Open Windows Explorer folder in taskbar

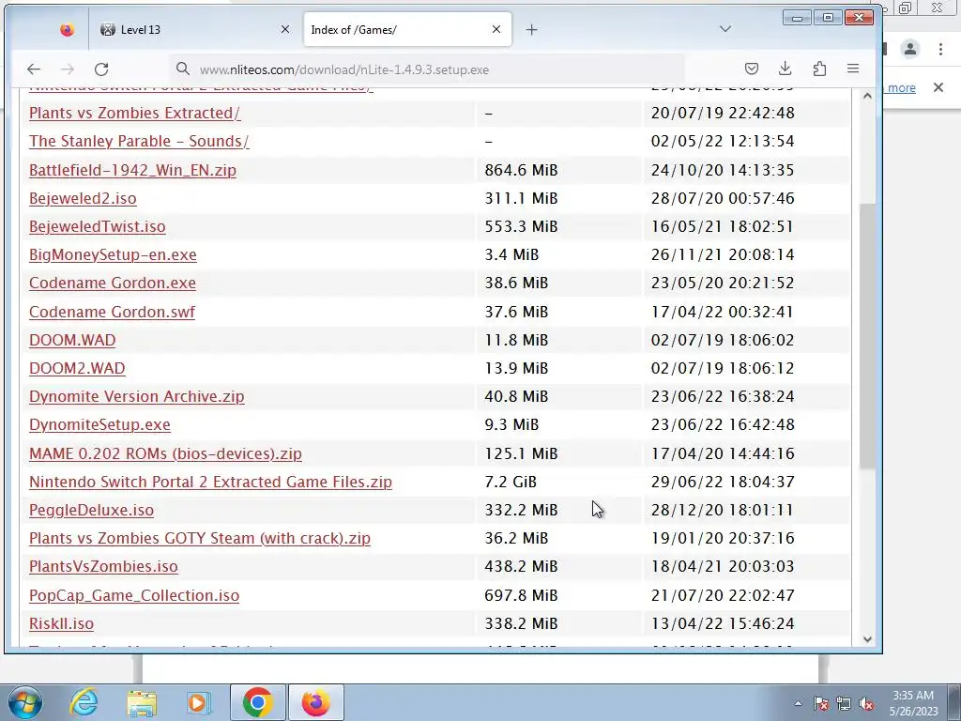tap(142, 702)
